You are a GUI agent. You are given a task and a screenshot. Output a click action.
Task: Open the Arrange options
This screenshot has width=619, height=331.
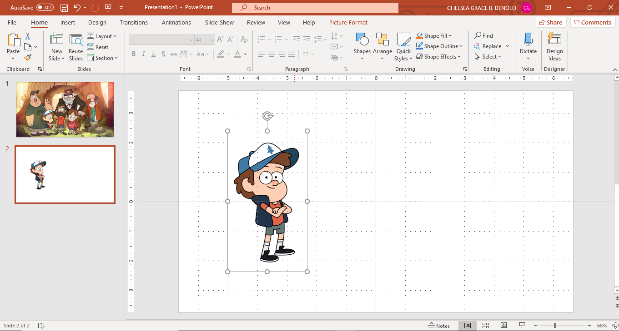pos(382,46)
